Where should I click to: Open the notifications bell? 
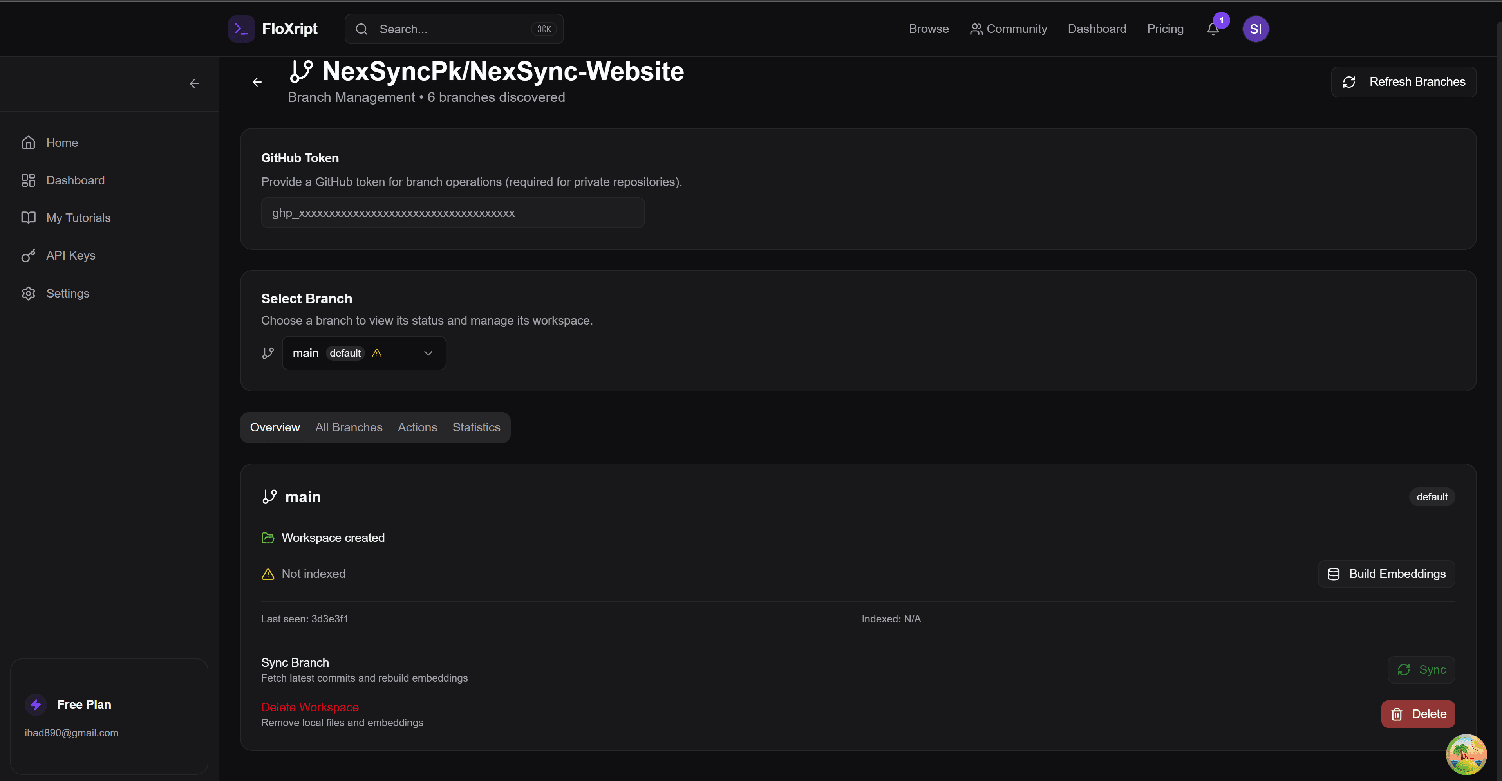(x=1213, y=29)
